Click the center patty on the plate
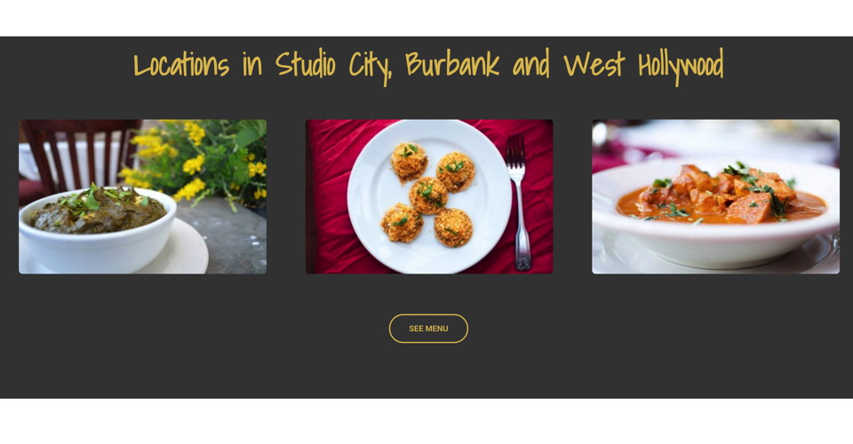Viewport: 853px width, 444px height. 428,195
